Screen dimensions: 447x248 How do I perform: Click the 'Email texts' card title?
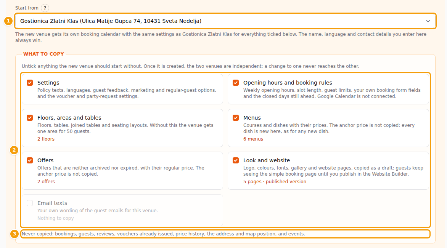click(52, 203)
